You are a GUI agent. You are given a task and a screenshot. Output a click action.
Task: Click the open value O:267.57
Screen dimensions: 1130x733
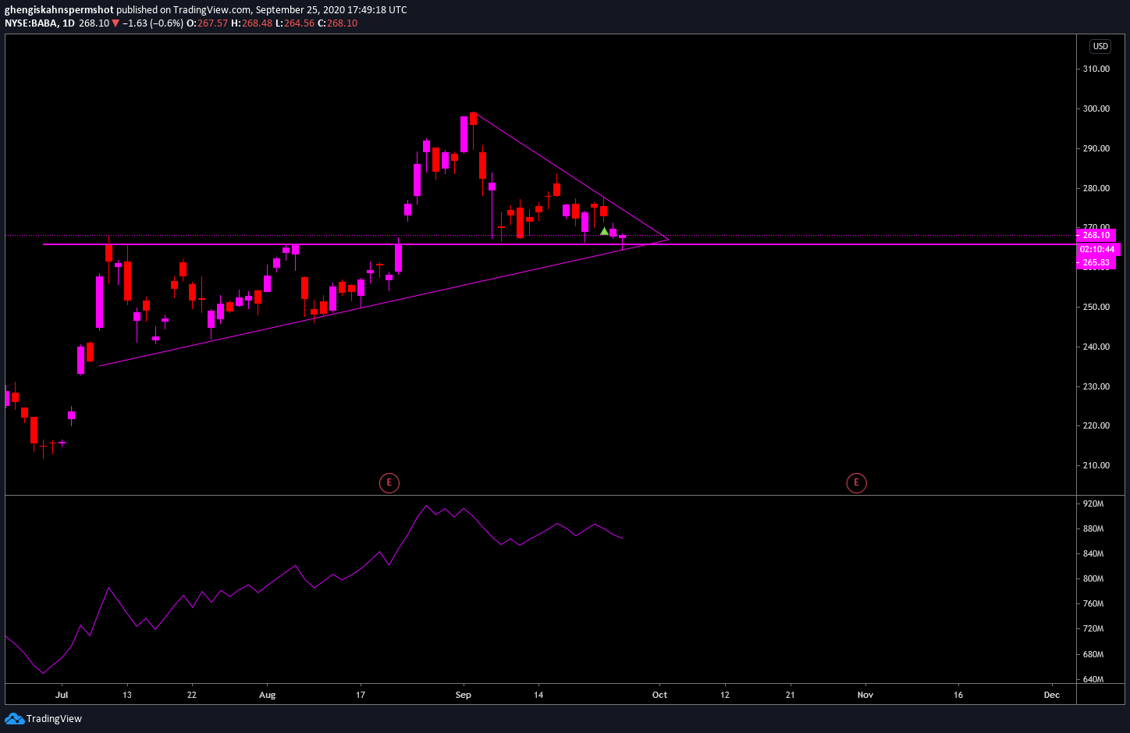tap(207, 23)
